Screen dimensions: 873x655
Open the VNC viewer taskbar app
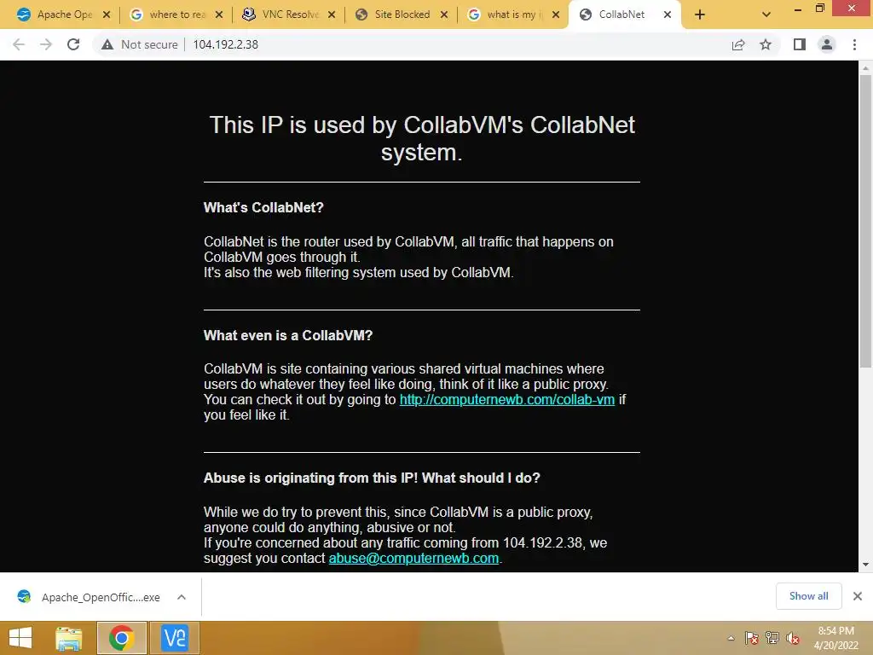pyautogui.click(x=174, y=638)
